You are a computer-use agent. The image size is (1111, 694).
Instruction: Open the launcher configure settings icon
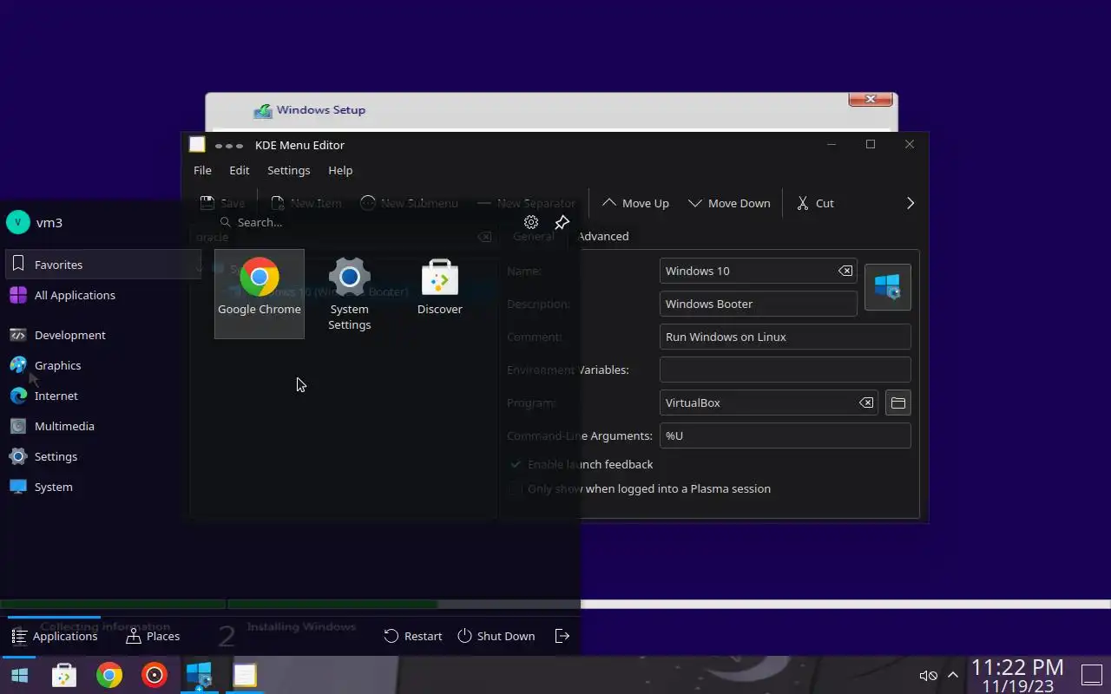(531, 222)
